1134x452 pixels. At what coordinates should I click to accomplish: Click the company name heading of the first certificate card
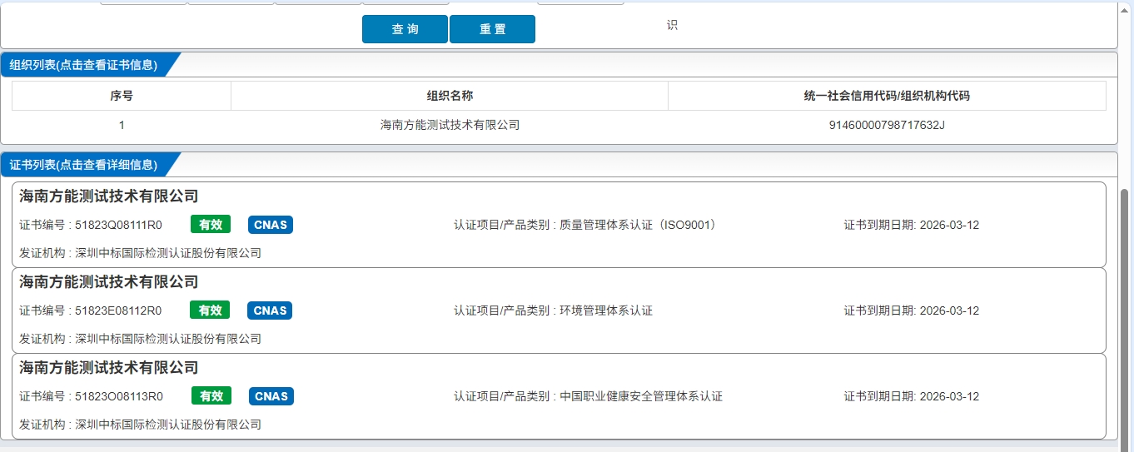click(109, 196)
